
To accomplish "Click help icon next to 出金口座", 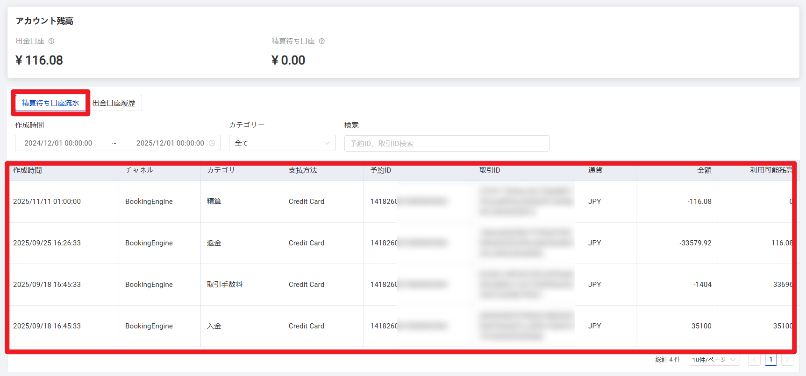I will click(x=51, y=41).
